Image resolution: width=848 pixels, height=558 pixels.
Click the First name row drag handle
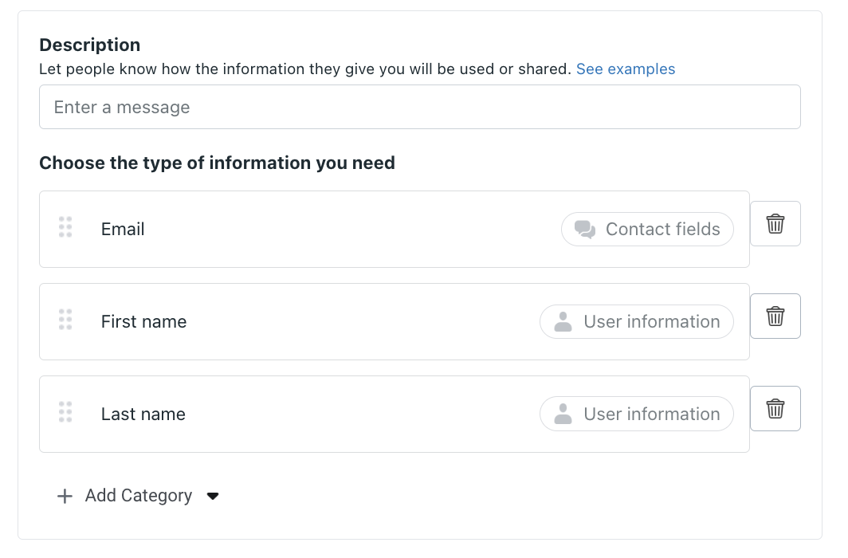(x=65, y=320)
